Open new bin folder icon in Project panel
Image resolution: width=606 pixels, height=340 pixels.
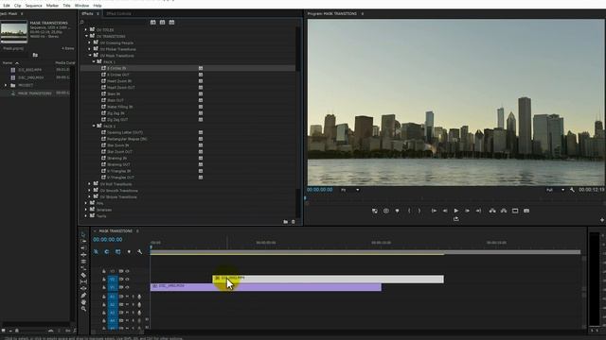(x=35, y=55)
